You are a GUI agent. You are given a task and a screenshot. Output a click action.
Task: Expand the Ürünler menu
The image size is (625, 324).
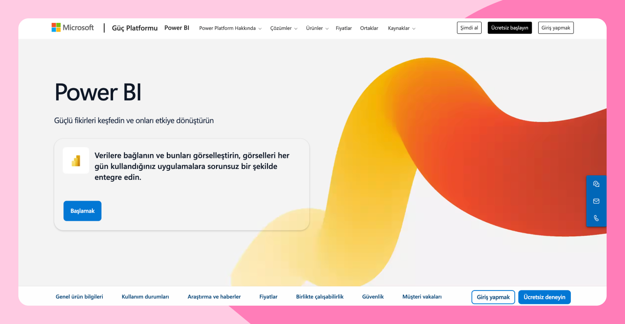click(317, 28)
